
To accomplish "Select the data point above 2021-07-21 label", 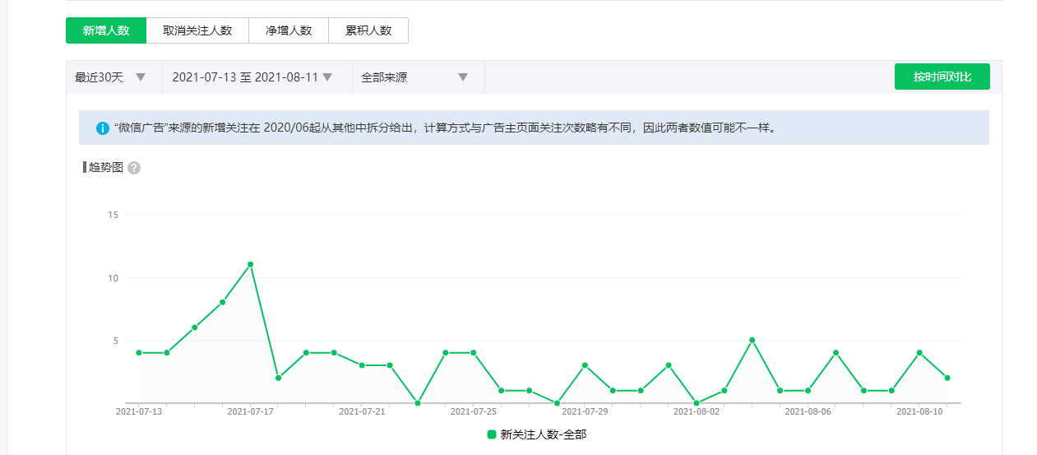I will click(x=362, y=365).
